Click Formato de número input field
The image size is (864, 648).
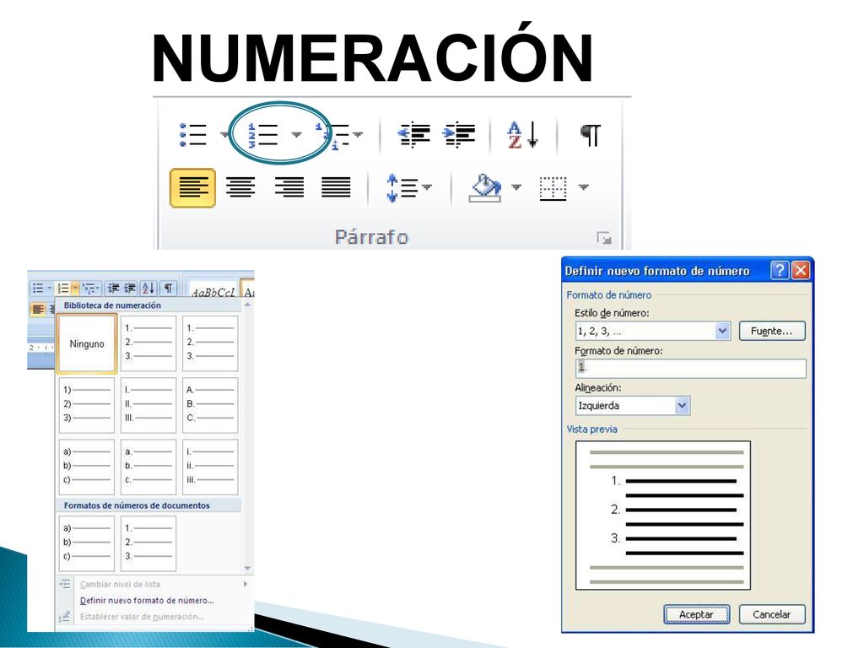690,368
